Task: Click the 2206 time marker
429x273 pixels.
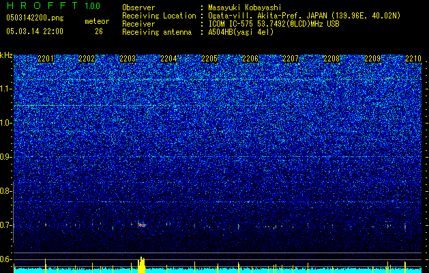Action: point(250,59)
